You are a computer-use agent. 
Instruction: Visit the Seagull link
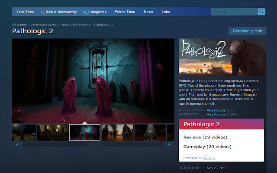click(209, 158)
